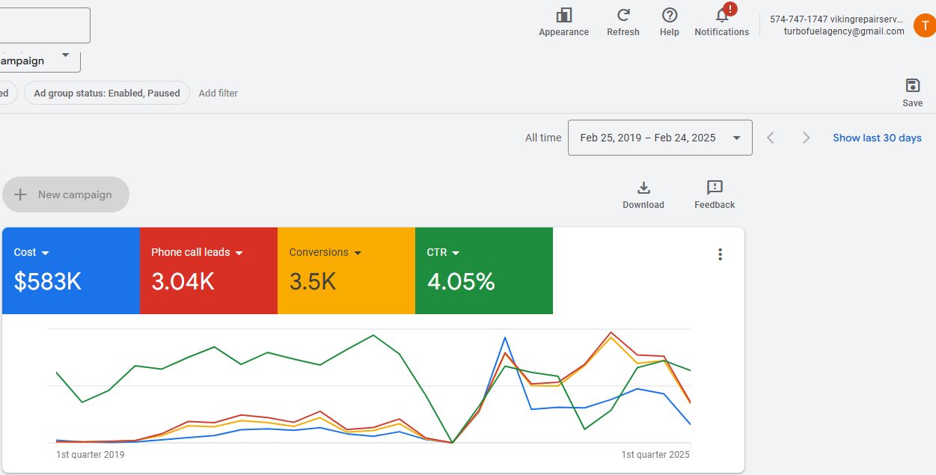Open the scorecard three-dot menu
This screenshot has width=936, height=475.
click(x=720, y=254)
